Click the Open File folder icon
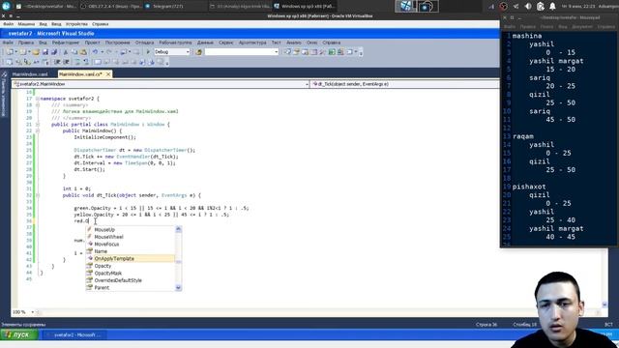The image size is (619, 348). pyautogui.click(x=36, y=52)
